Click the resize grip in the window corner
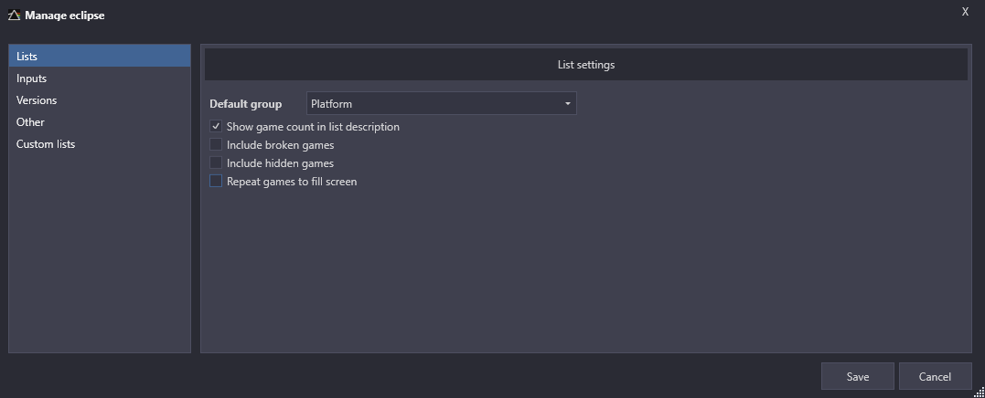Screen dimensions: 985x398 [x=978, y=392]
